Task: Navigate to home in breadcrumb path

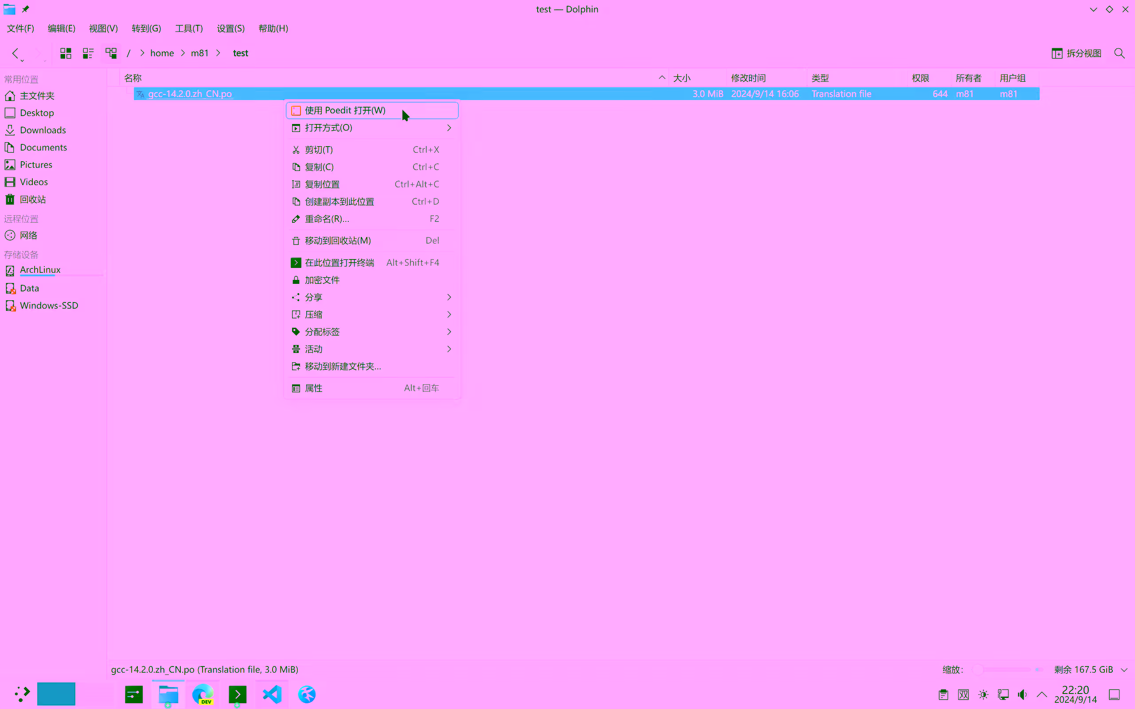Action: point(162,53)
